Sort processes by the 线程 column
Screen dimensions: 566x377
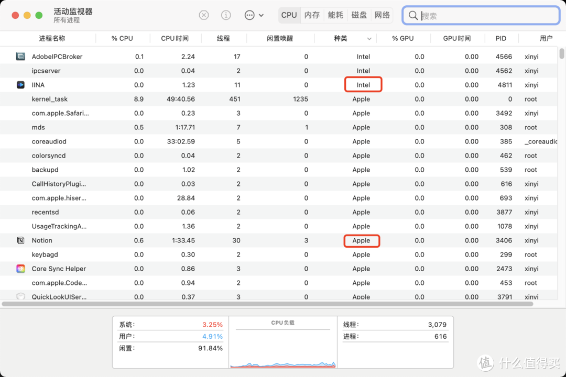pos(223,38)
